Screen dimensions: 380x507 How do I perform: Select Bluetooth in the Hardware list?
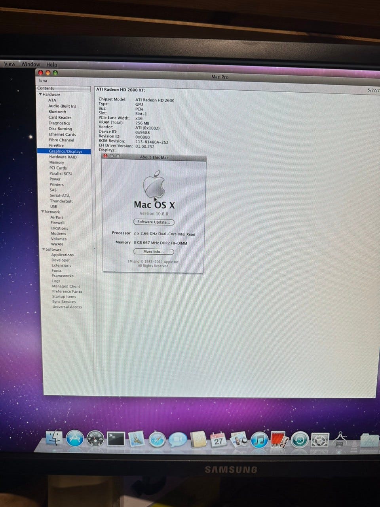click(57, 112)
